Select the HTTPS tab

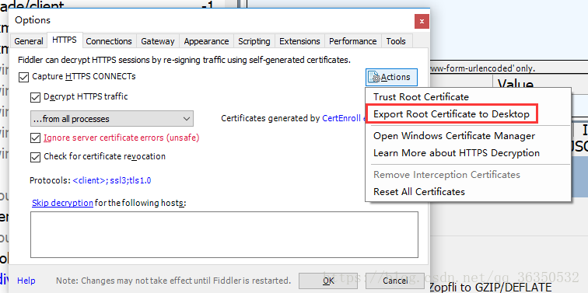coord(65,40)
